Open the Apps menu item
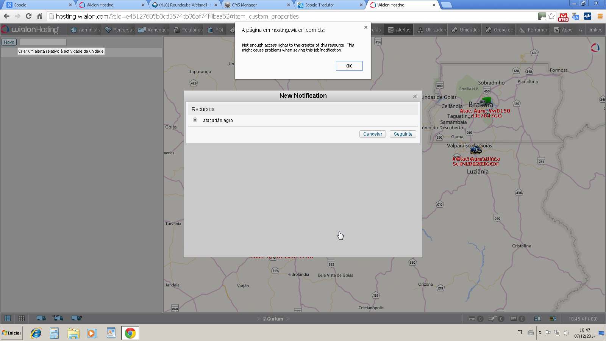The width and height of the screenshot is (606, 341). click(563, 30)
